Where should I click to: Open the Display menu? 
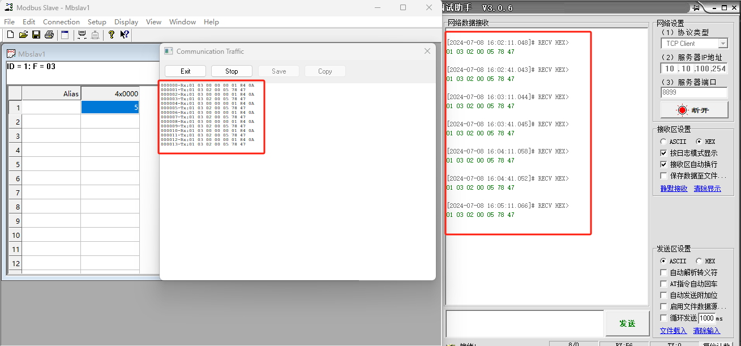(126, 22)
